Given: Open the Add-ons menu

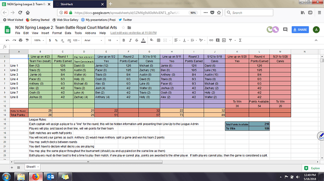Looking at the screenshot, I should point(91,33).
